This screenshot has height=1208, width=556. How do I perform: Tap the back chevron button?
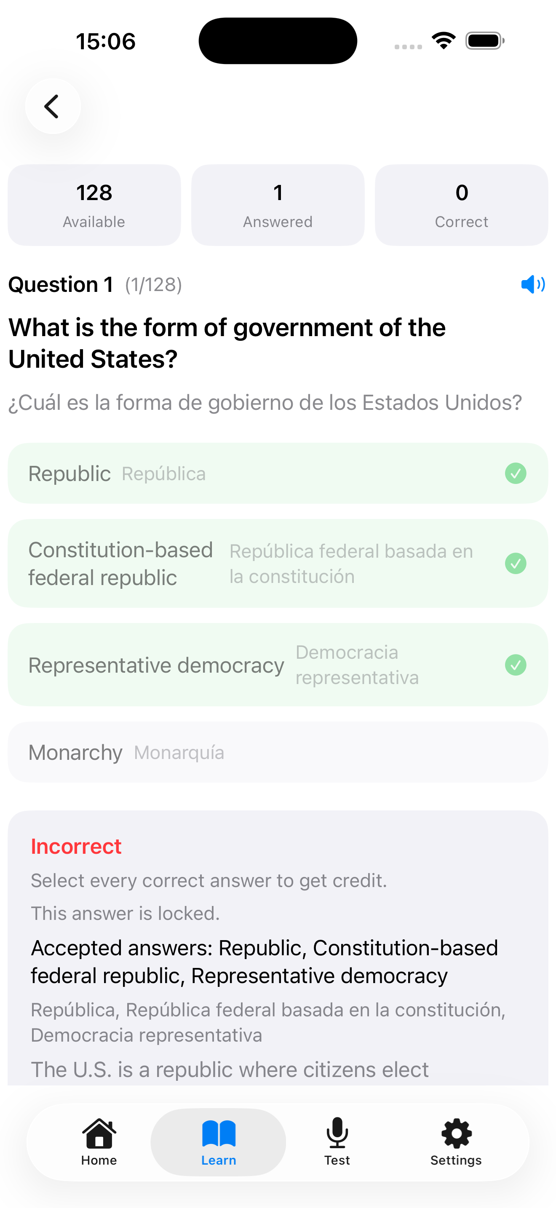coord(53,107)
